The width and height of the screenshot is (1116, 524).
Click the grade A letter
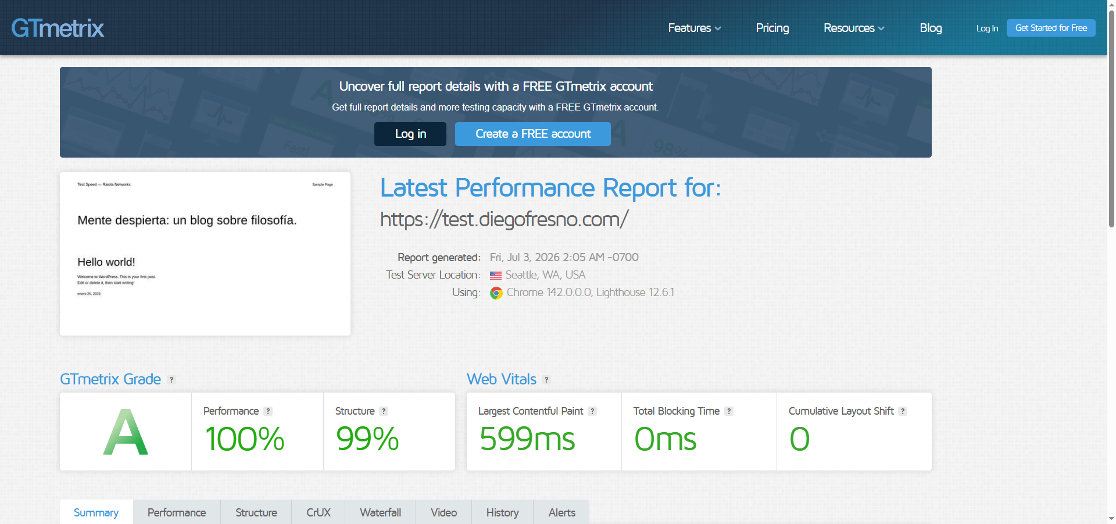tap(126, 432)
